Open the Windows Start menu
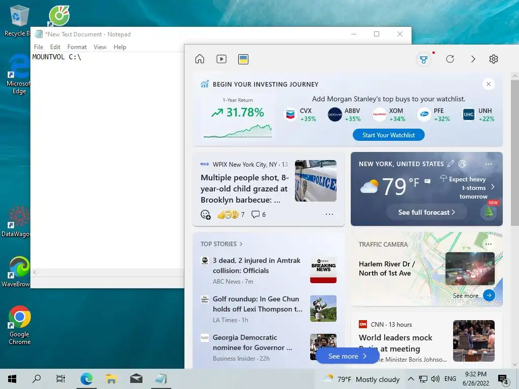The height and width of the screenshot is (389, 519). tap(12, 379)
